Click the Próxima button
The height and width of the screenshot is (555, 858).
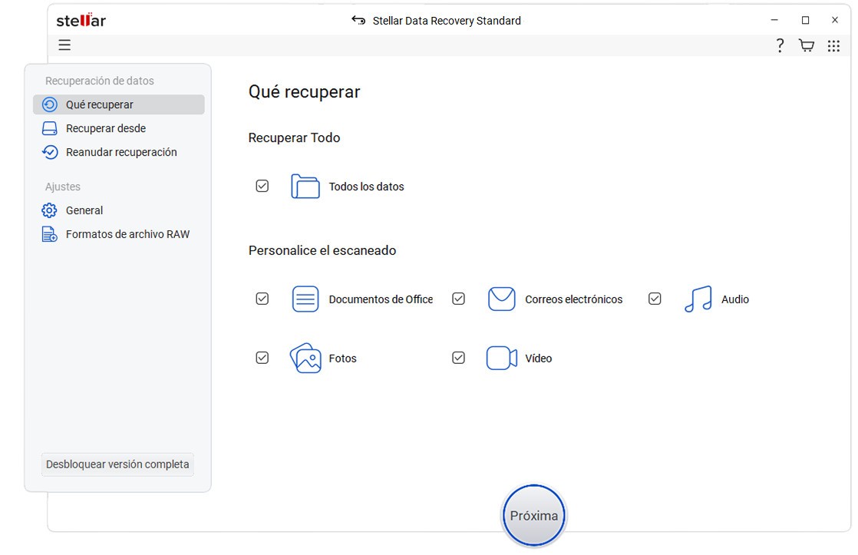534,516
